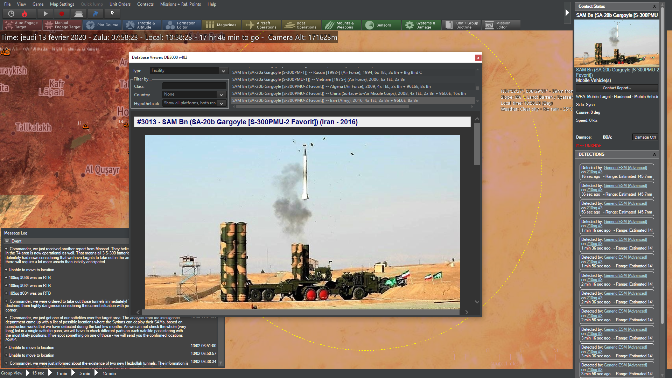
Task: Click the lightning bolt toolbar icon
Action: 112,14
